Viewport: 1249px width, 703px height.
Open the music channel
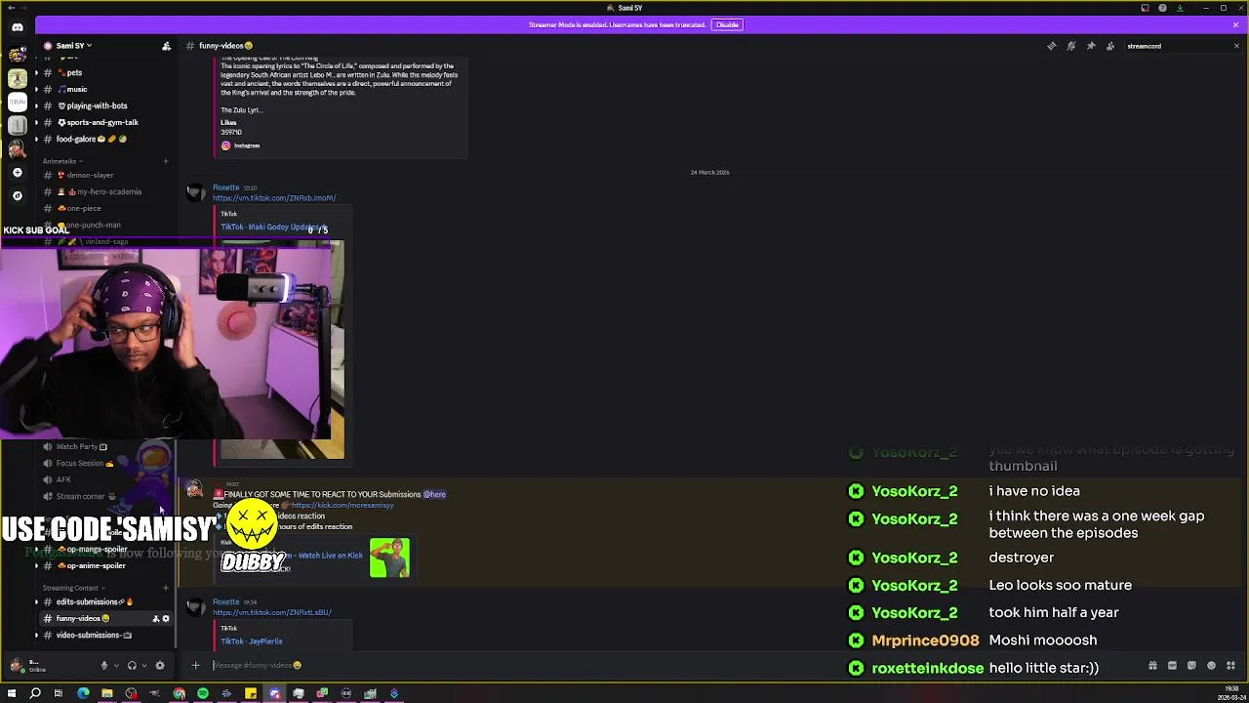coord(105,89)
